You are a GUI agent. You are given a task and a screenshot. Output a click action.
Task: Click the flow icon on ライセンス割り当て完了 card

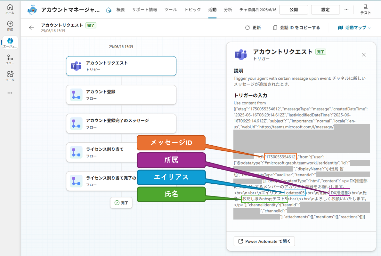point(76,181)
